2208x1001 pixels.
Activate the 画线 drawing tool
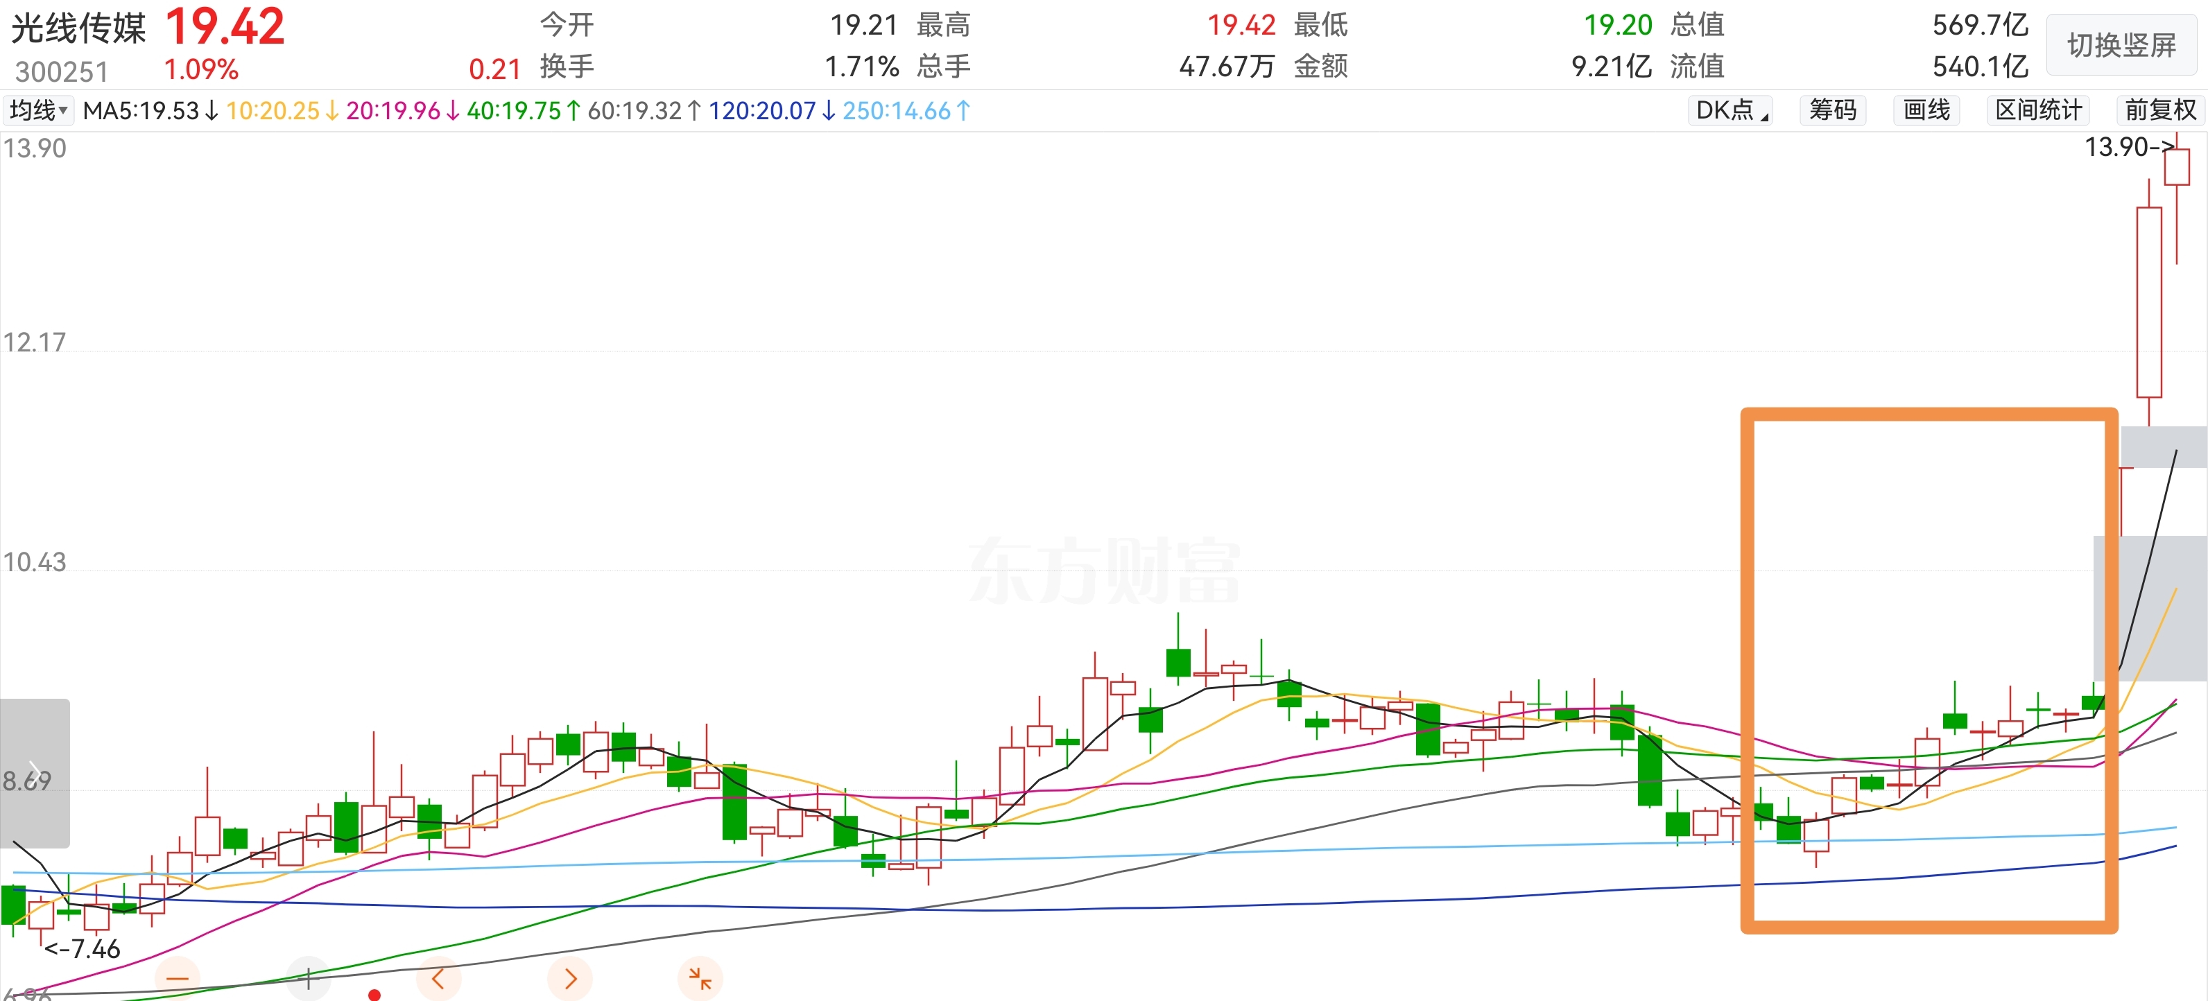[x=1926, y=110]
